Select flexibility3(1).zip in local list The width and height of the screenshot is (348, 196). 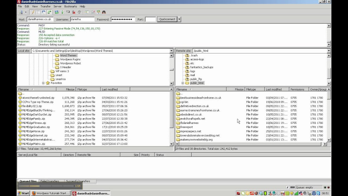pyautogui.click(x=32, y=106)
